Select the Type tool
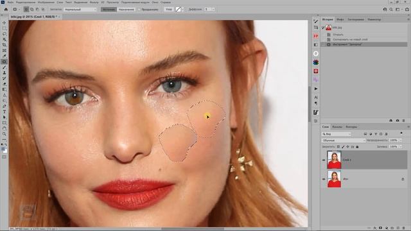 4,112
